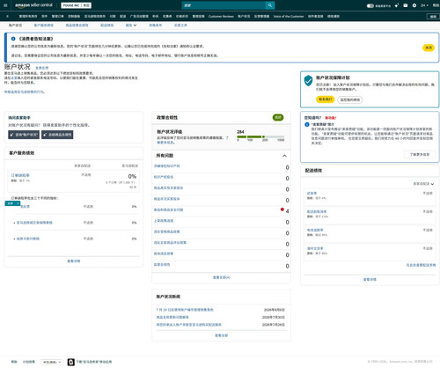Click the search magnifier button
This screenshot has width=440, height=375.
point(270,5)
